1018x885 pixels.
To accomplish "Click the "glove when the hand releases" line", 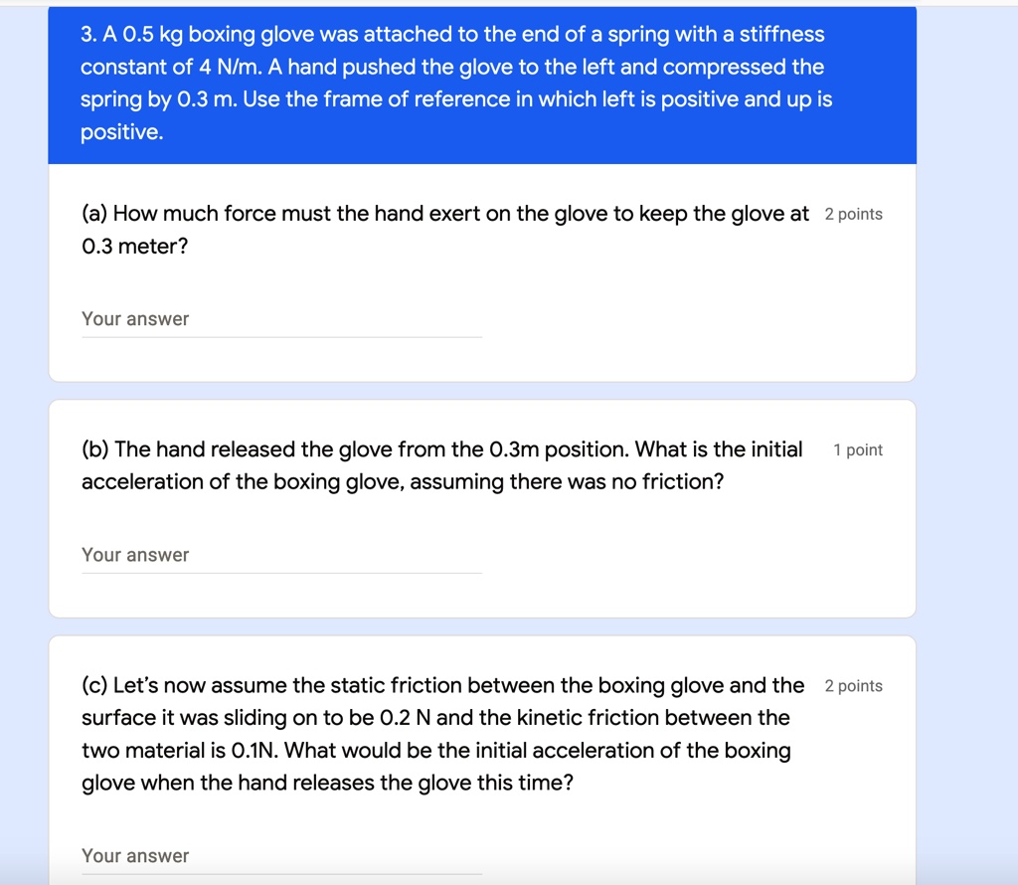I will click(x=327, y=783).
